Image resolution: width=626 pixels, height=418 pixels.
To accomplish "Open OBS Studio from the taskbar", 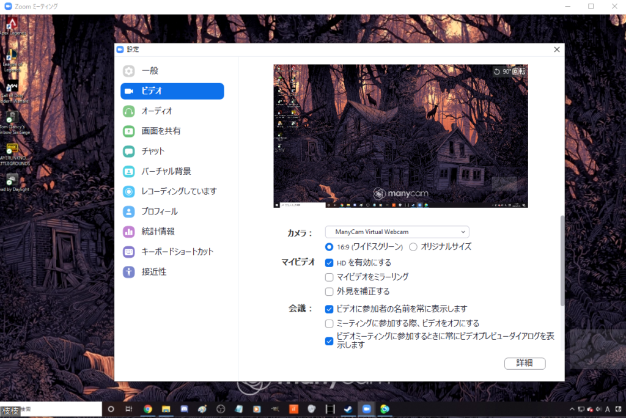I will point(220,409).
